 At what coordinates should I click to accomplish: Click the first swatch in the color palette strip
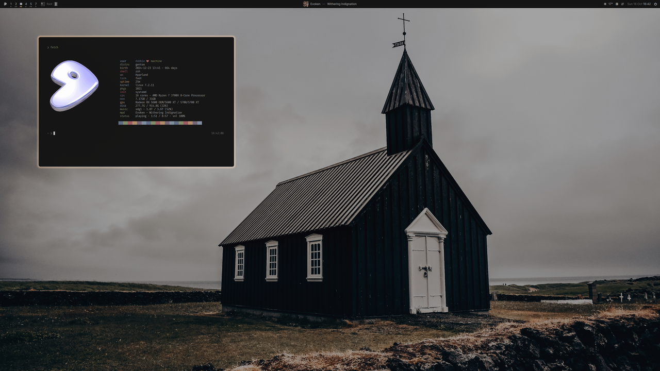tap(121, 123)
